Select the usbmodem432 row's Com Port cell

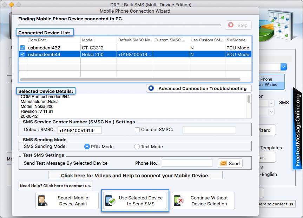tap(54, 48)
